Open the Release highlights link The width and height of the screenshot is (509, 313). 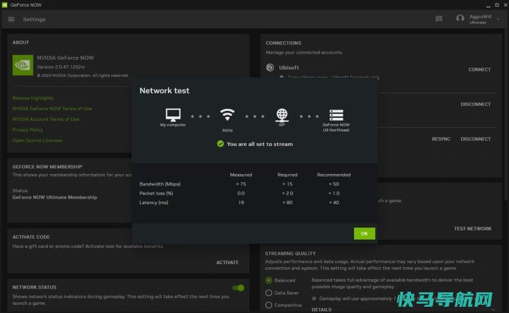pyautogui.click(x=33, y=98)
